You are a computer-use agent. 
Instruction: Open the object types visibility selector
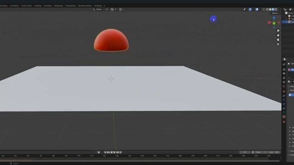[245, 9]
